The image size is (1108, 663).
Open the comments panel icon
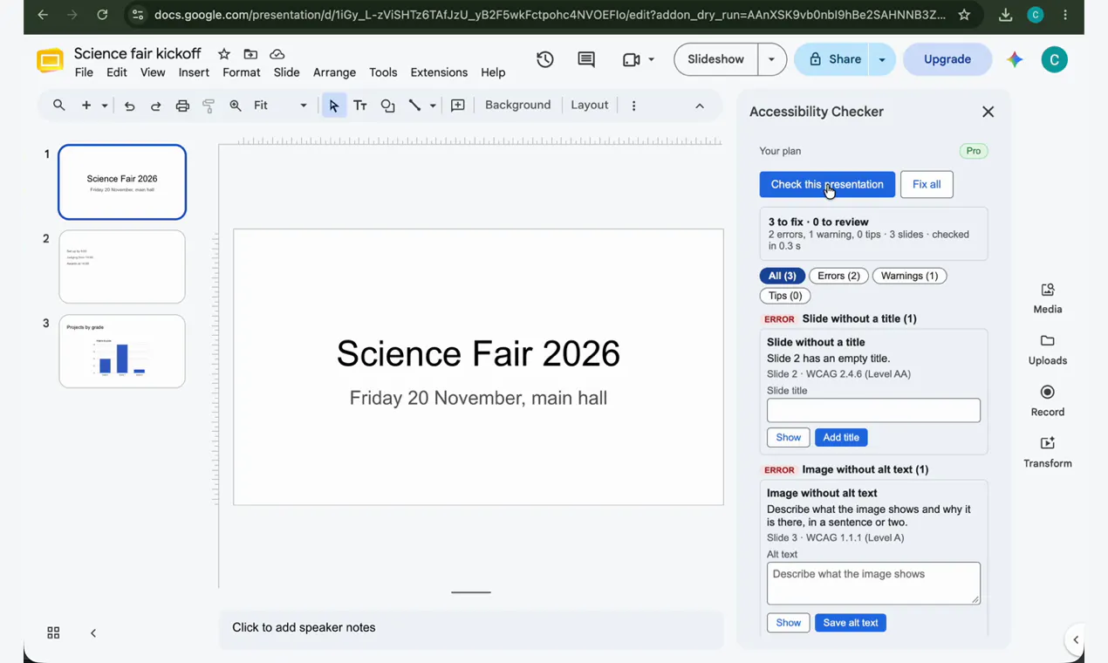(x=586, y=59)
